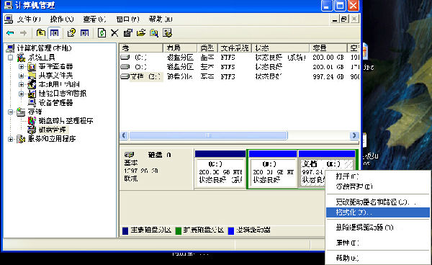The width and height of the screenshot is (432, 265).
Task: Open the 操作 menu in menu bar
Action: click(62, 19)
